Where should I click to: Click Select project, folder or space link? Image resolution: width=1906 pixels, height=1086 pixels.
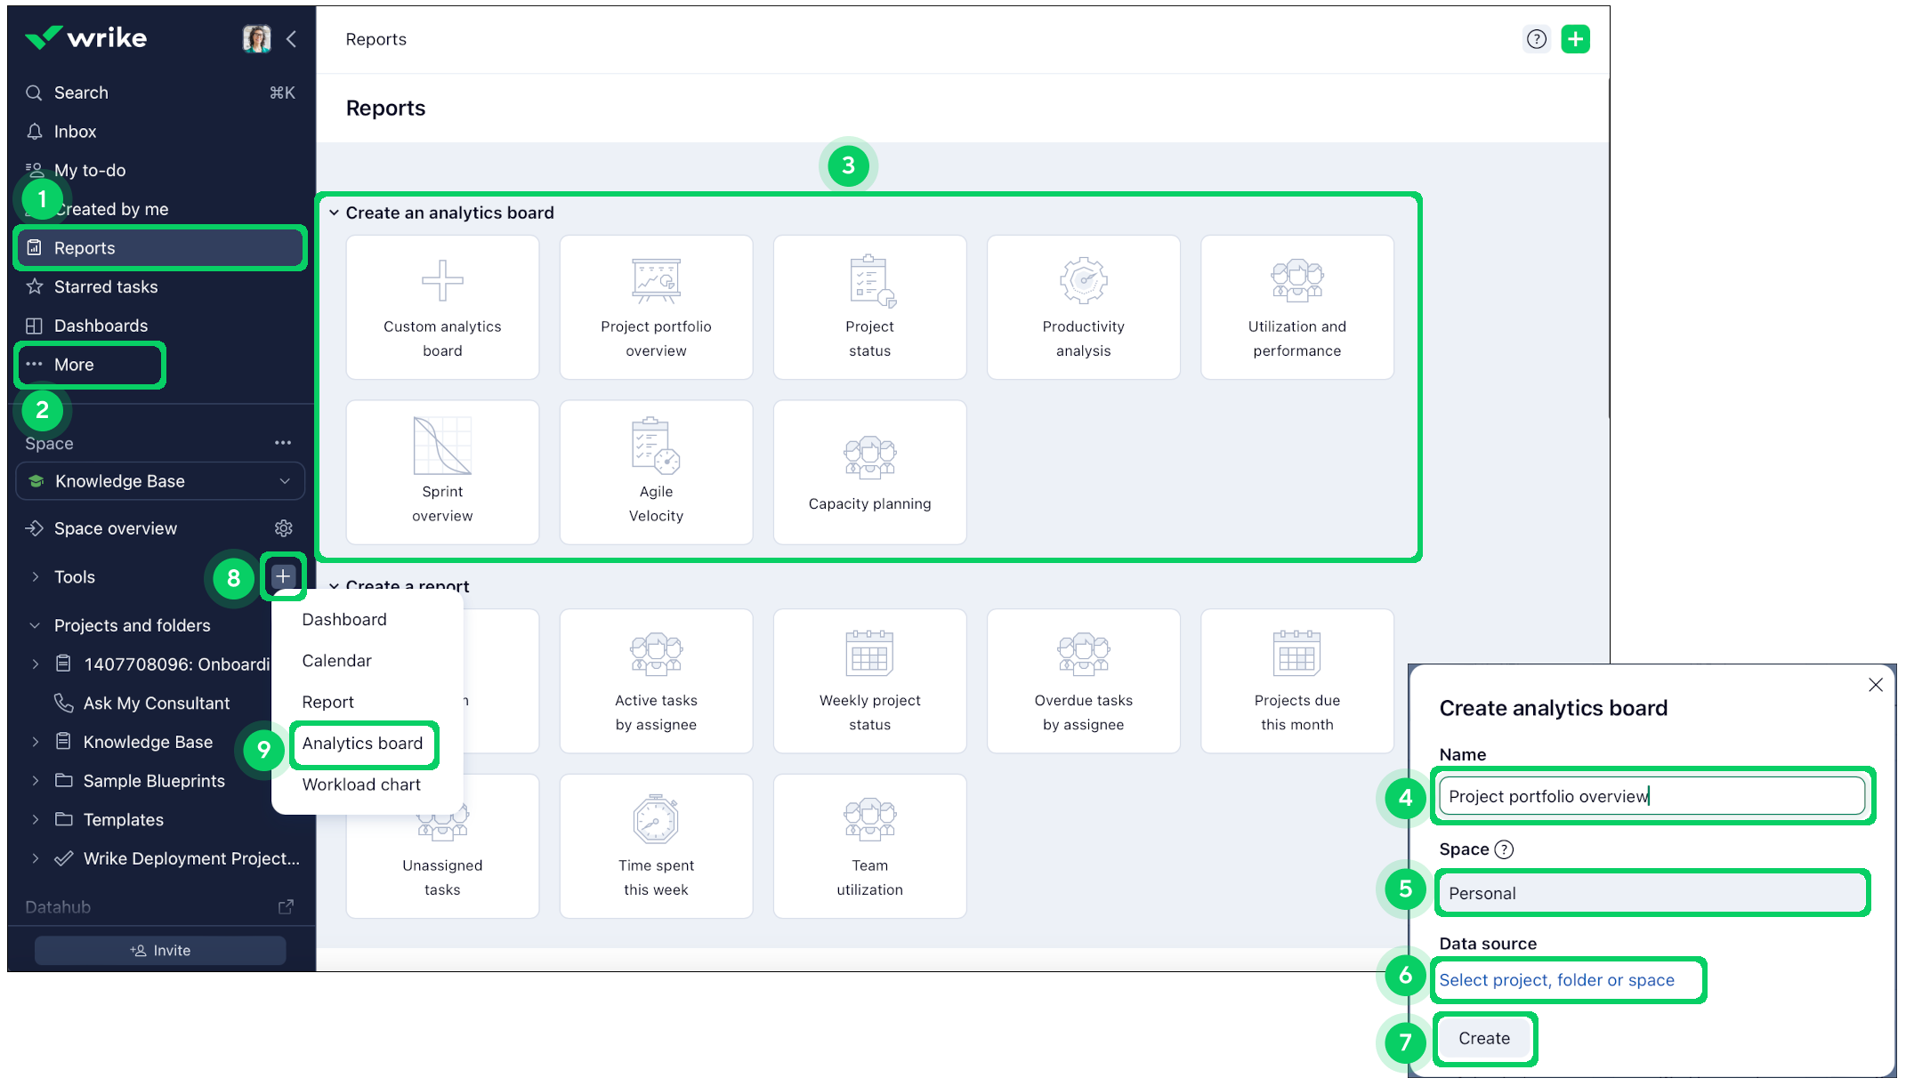[1556, 980]
